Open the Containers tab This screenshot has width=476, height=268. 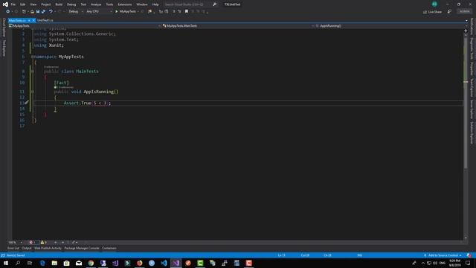(109, 248)
